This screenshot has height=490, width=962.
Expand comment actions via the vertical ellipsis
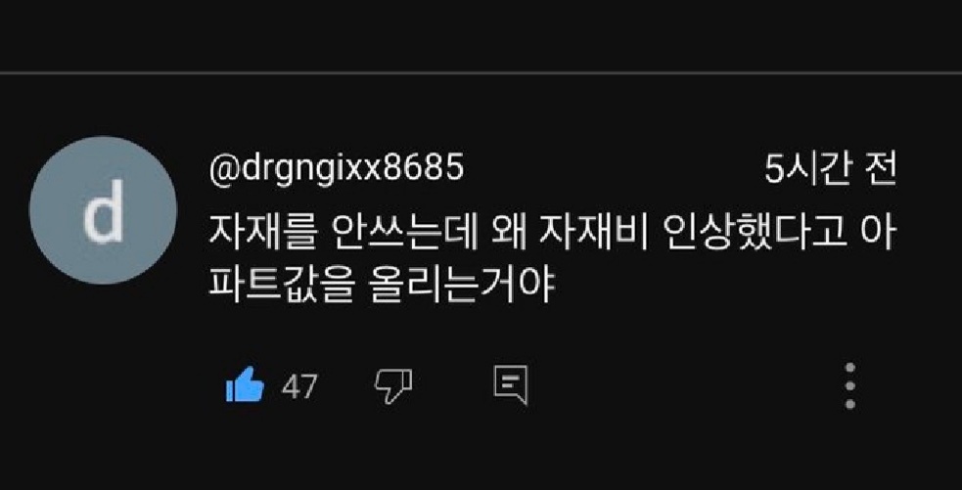click(849, 385)
